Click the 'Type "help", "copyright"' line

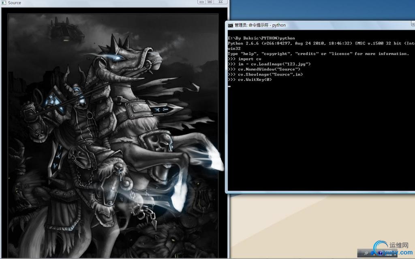pyautogui.click(x=319, y=54)
